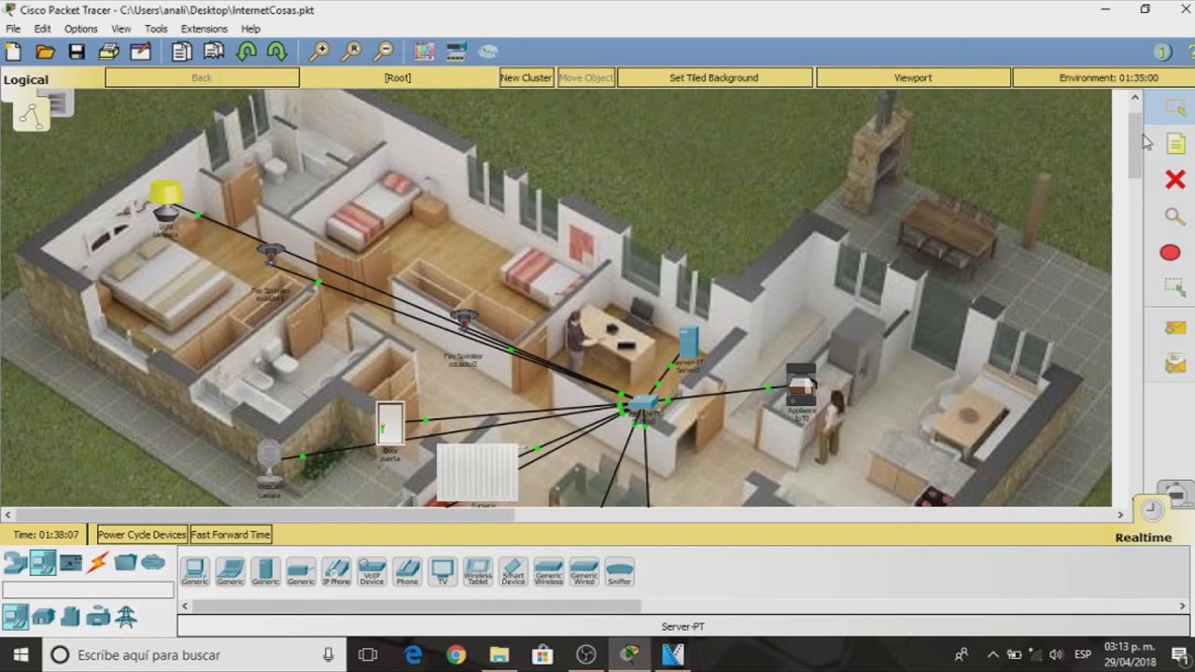Pick the Sniffer device
This screenshot has height=672, width=1195.
[x=620, y=572]
